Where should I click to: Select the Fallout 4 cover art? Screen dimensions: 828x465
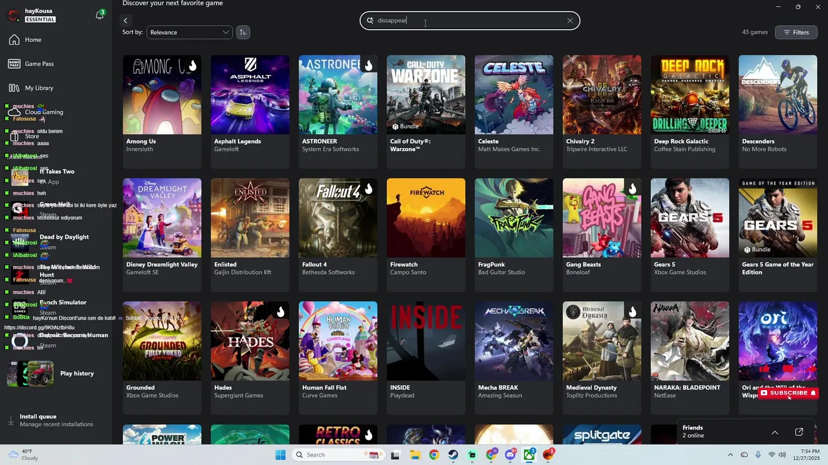coord(338,218)
